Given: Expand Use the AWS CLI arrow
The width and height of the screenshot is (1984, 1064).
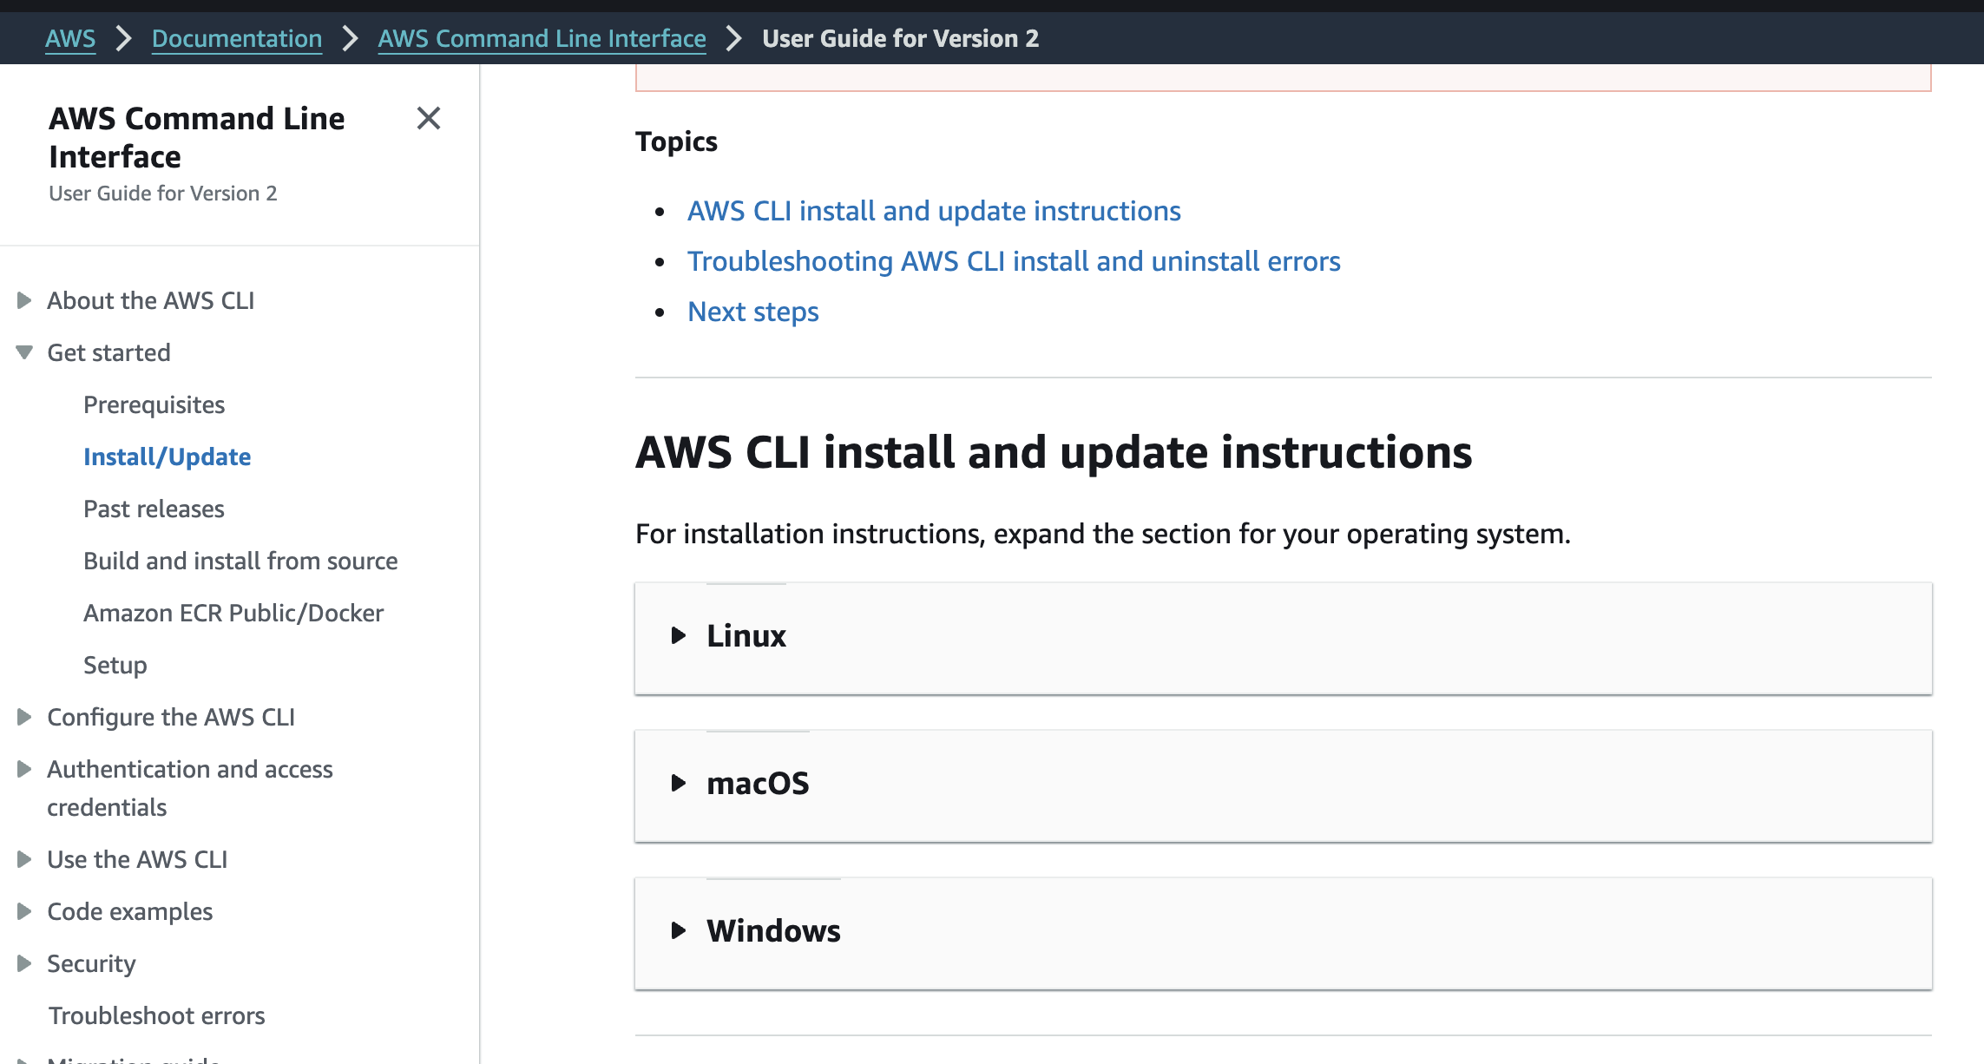Looking at the screenshot, I should [24, 859].
